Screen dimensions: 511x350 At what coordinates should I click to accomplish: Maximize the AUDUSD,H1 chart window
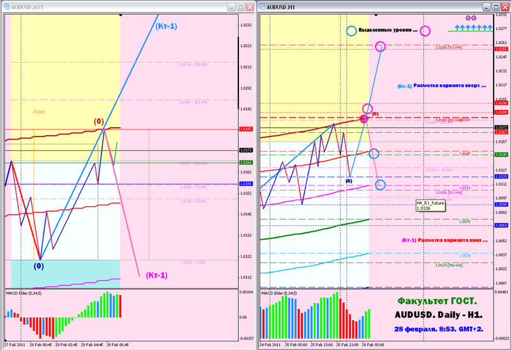496,7
